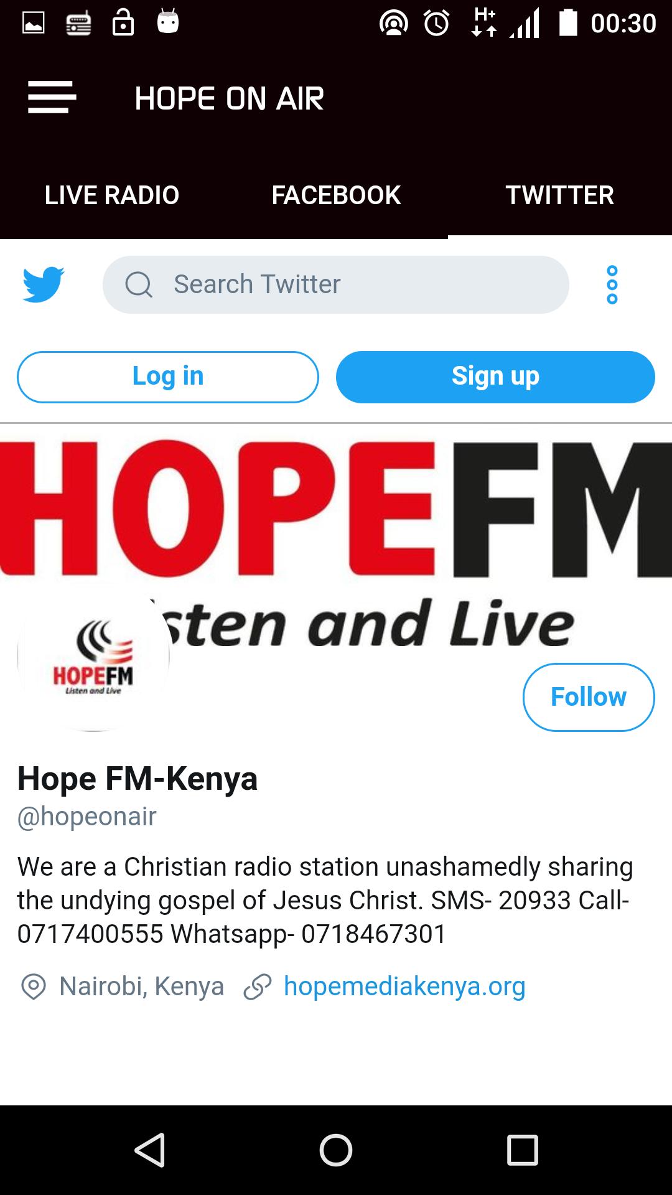Screen dimensions: 672x1195
Task: Tap the Android back navigation button
Action: click(149, 1150)
